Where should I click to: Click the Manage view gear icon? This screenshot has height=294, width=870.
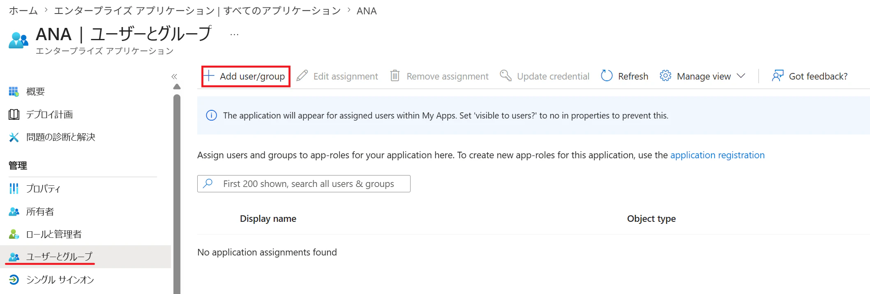[665, 76]
